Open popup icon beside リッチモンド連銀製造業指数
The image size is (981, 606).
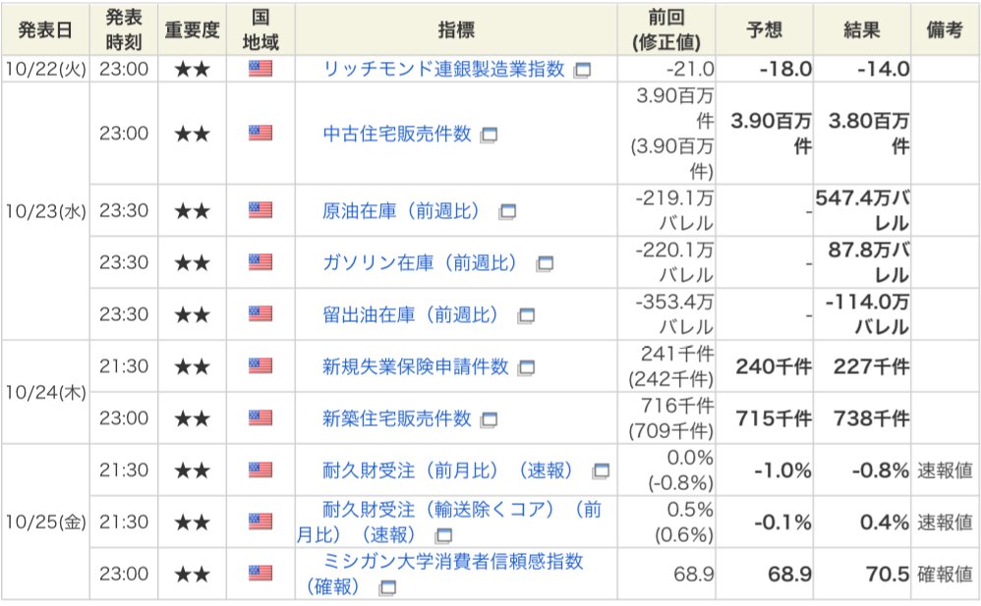(583, 70)
